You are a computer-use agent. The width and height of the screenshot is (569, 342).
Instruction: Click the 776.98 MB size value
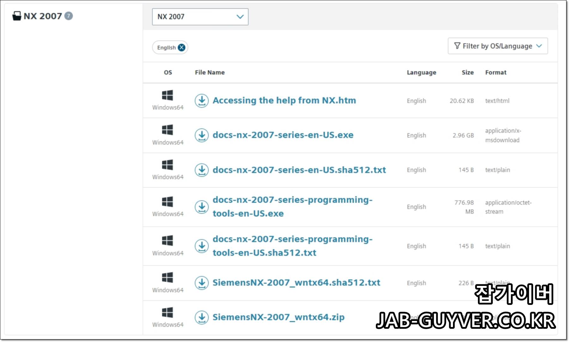pos(464,207)
